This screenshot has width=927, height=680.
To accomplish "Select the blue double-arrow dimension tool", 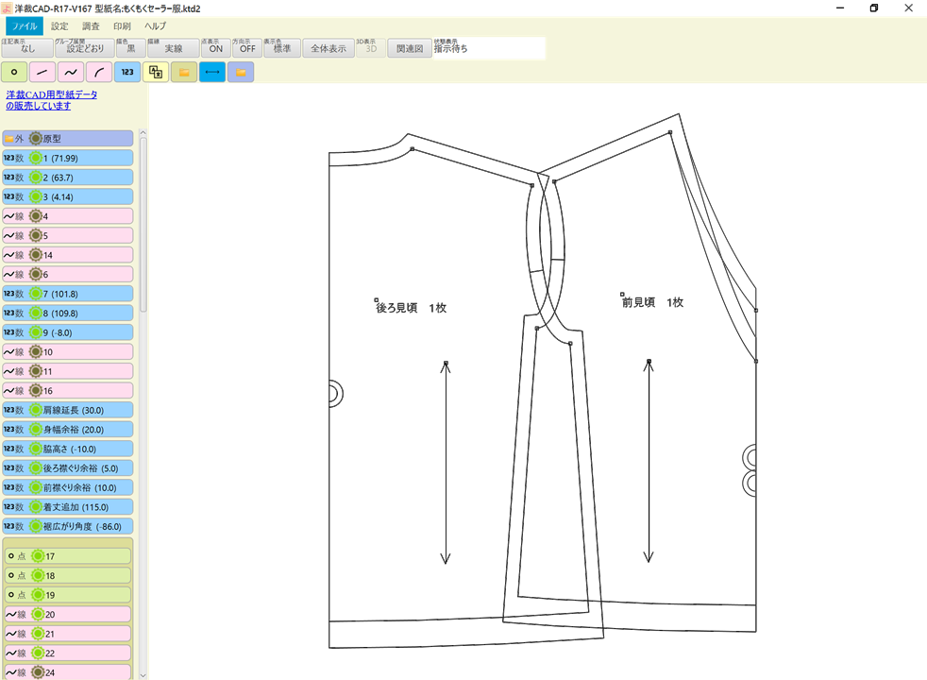I will click(x=212, y=72).
